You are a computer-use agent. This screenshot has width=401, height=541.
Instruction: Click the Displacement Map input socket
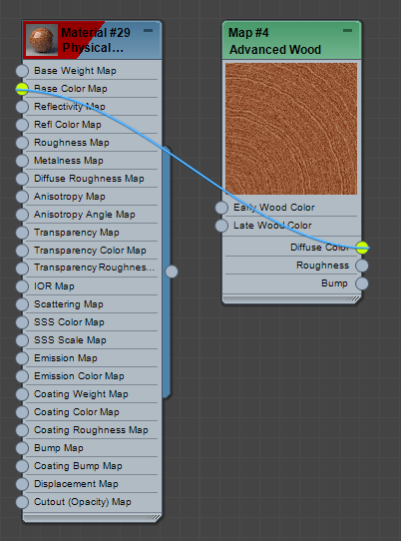[22, 484]
